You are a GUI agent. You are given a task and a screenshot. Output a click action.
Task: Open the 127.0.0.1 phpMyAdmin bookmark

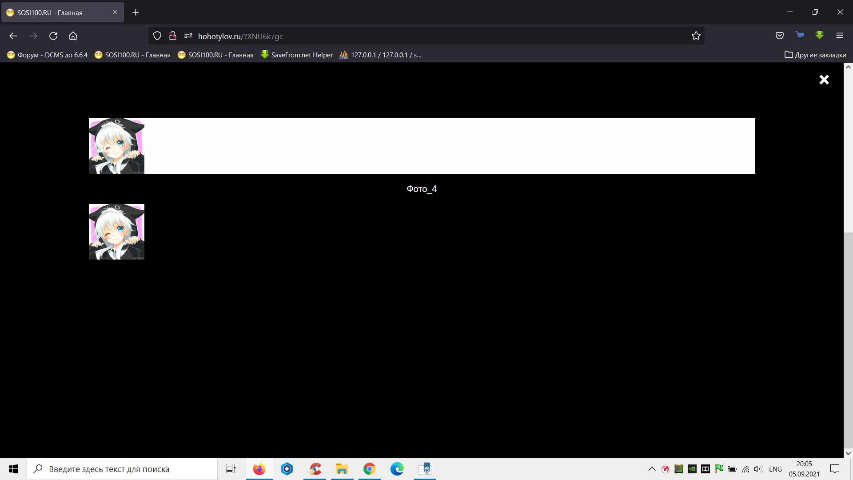click(380, 55)
